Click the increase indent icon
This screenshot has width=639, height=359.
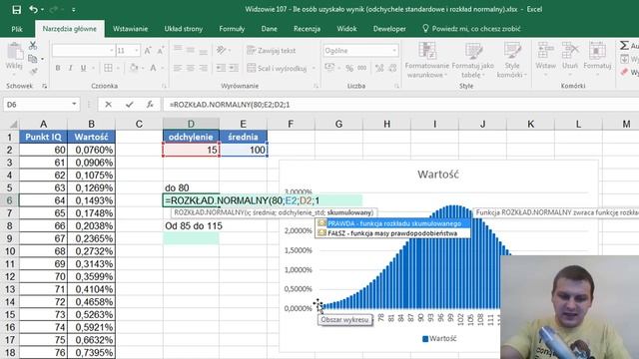pos(234,68)
